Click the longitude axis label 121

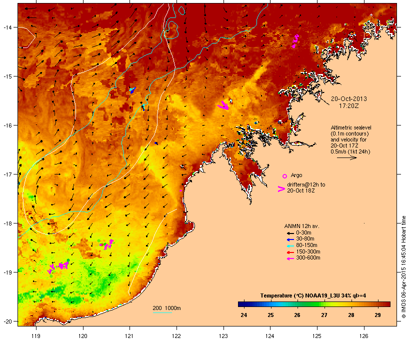coord(129,336)
